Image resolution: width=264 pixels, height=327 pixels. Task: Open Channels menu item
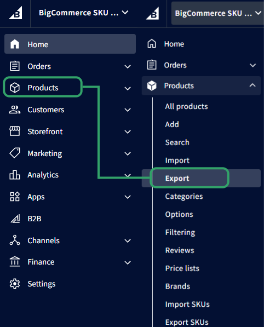pos(44,240)
